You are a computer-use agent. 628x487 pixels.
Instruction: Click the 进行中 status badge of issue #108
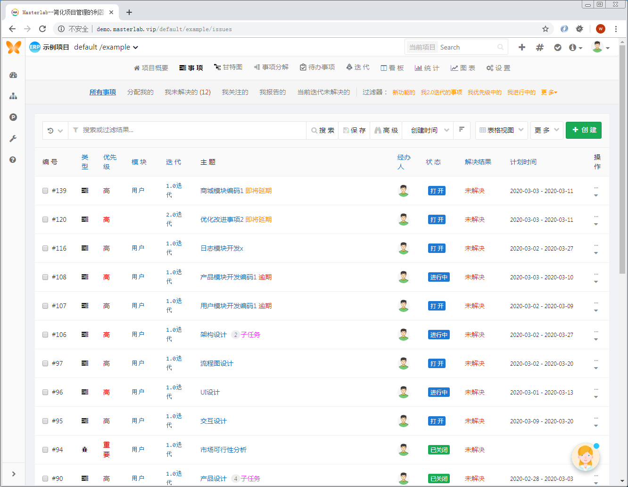pyautogui.click(x=438, y=277)
